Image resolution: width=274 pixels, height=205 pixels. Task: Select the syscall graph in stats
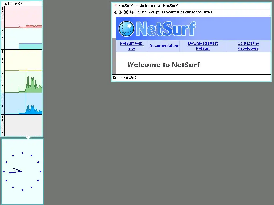pyautogui.click(x=23, y=82)
